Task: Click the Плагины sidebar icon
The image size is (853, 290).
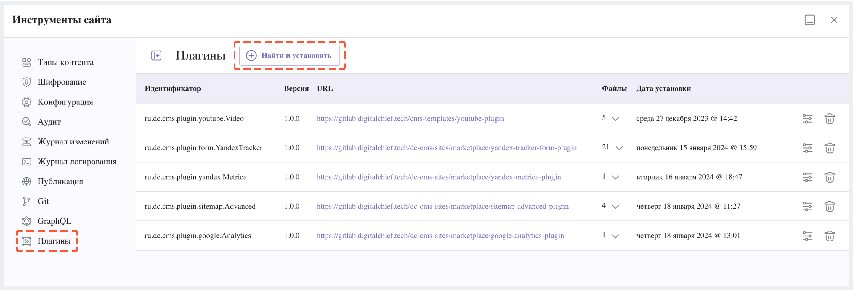Action: pos(26,241)
